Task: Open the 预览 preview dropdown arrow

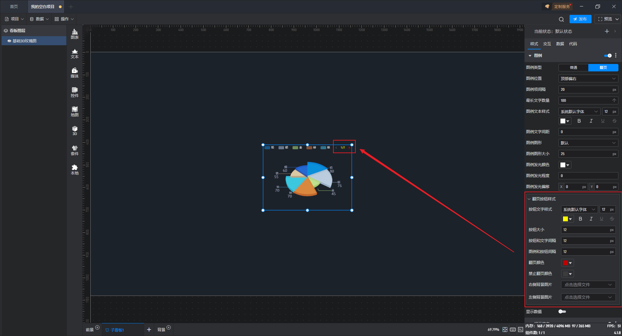Action: tap(617, 19)
